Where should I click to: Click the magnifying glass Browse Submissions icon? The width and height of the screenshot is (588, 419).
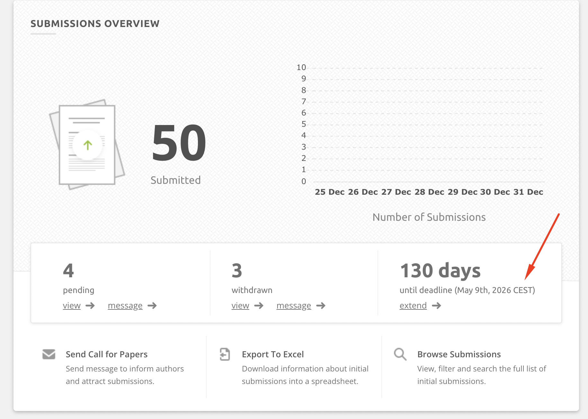point(400,354)
